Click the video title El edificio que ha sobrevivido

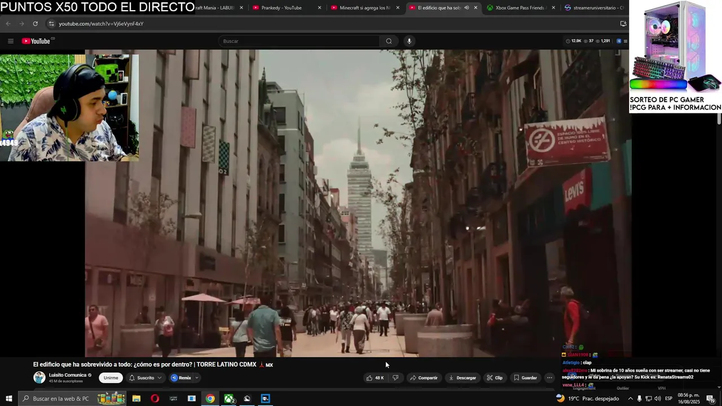(x=153, y=365)
